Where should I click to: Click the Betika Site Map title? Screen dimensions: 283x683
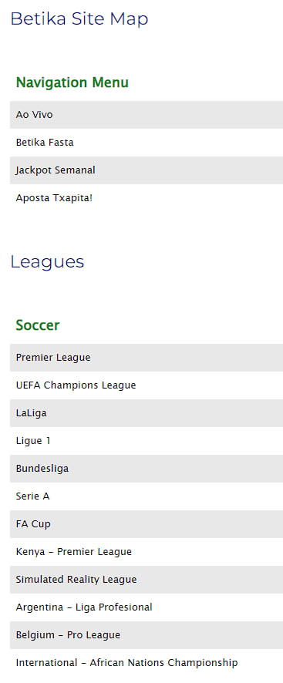79,19
